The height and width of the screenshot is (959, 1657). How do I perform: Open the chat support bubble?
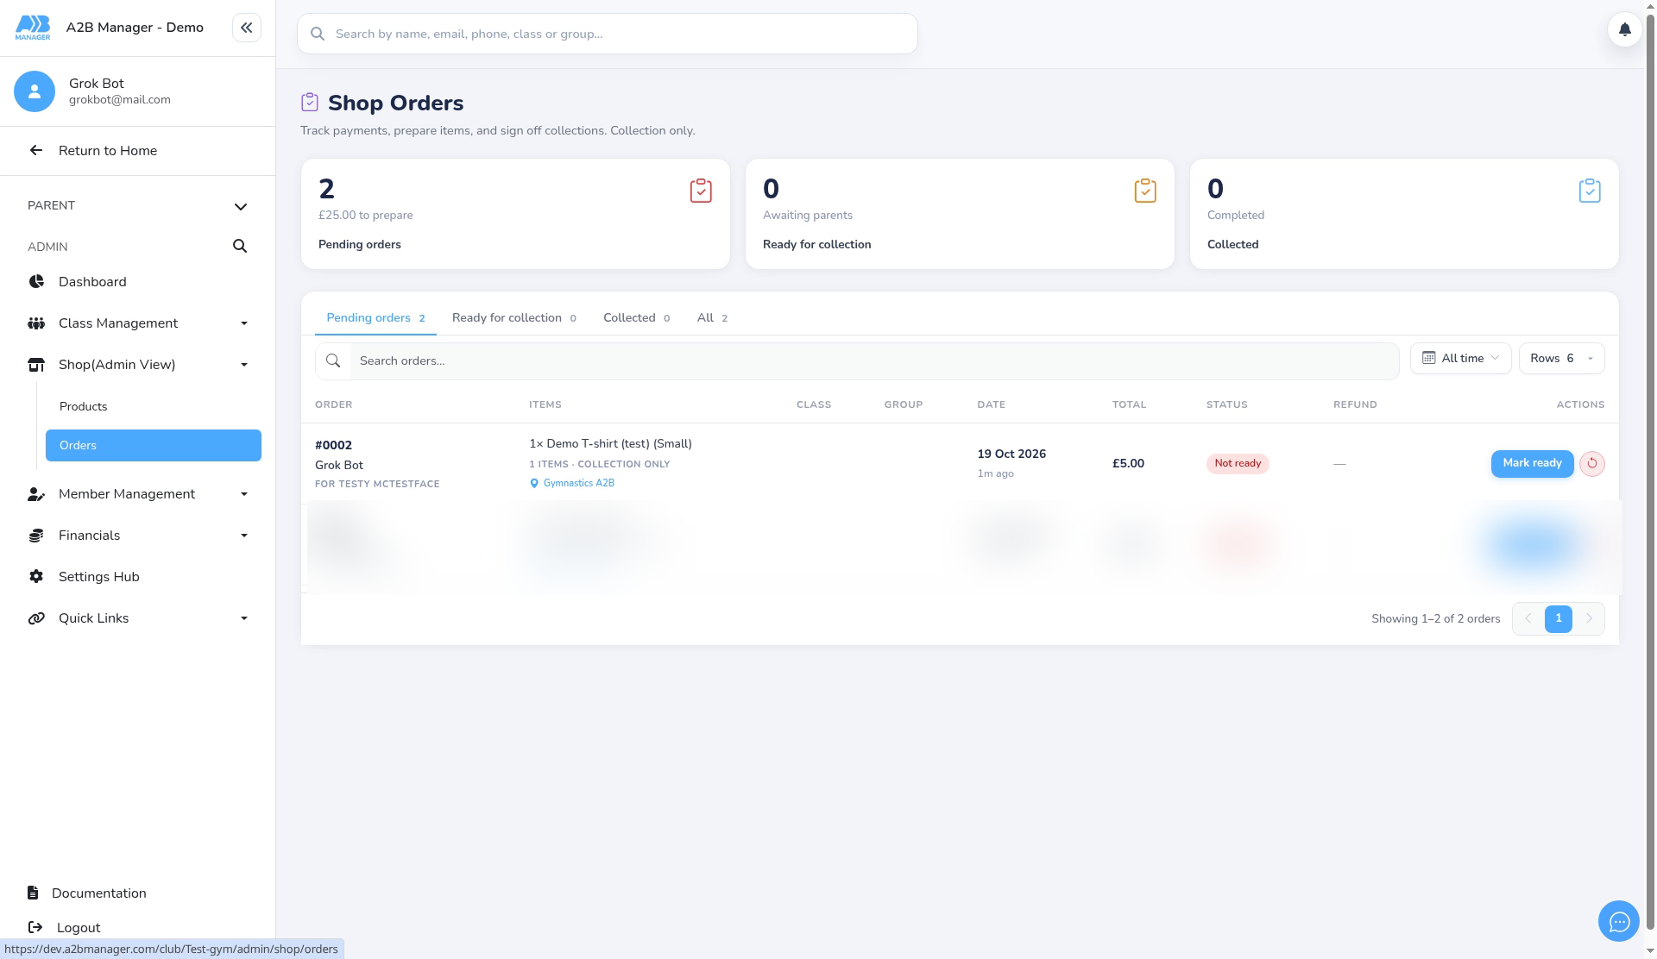pos(1618,922)
